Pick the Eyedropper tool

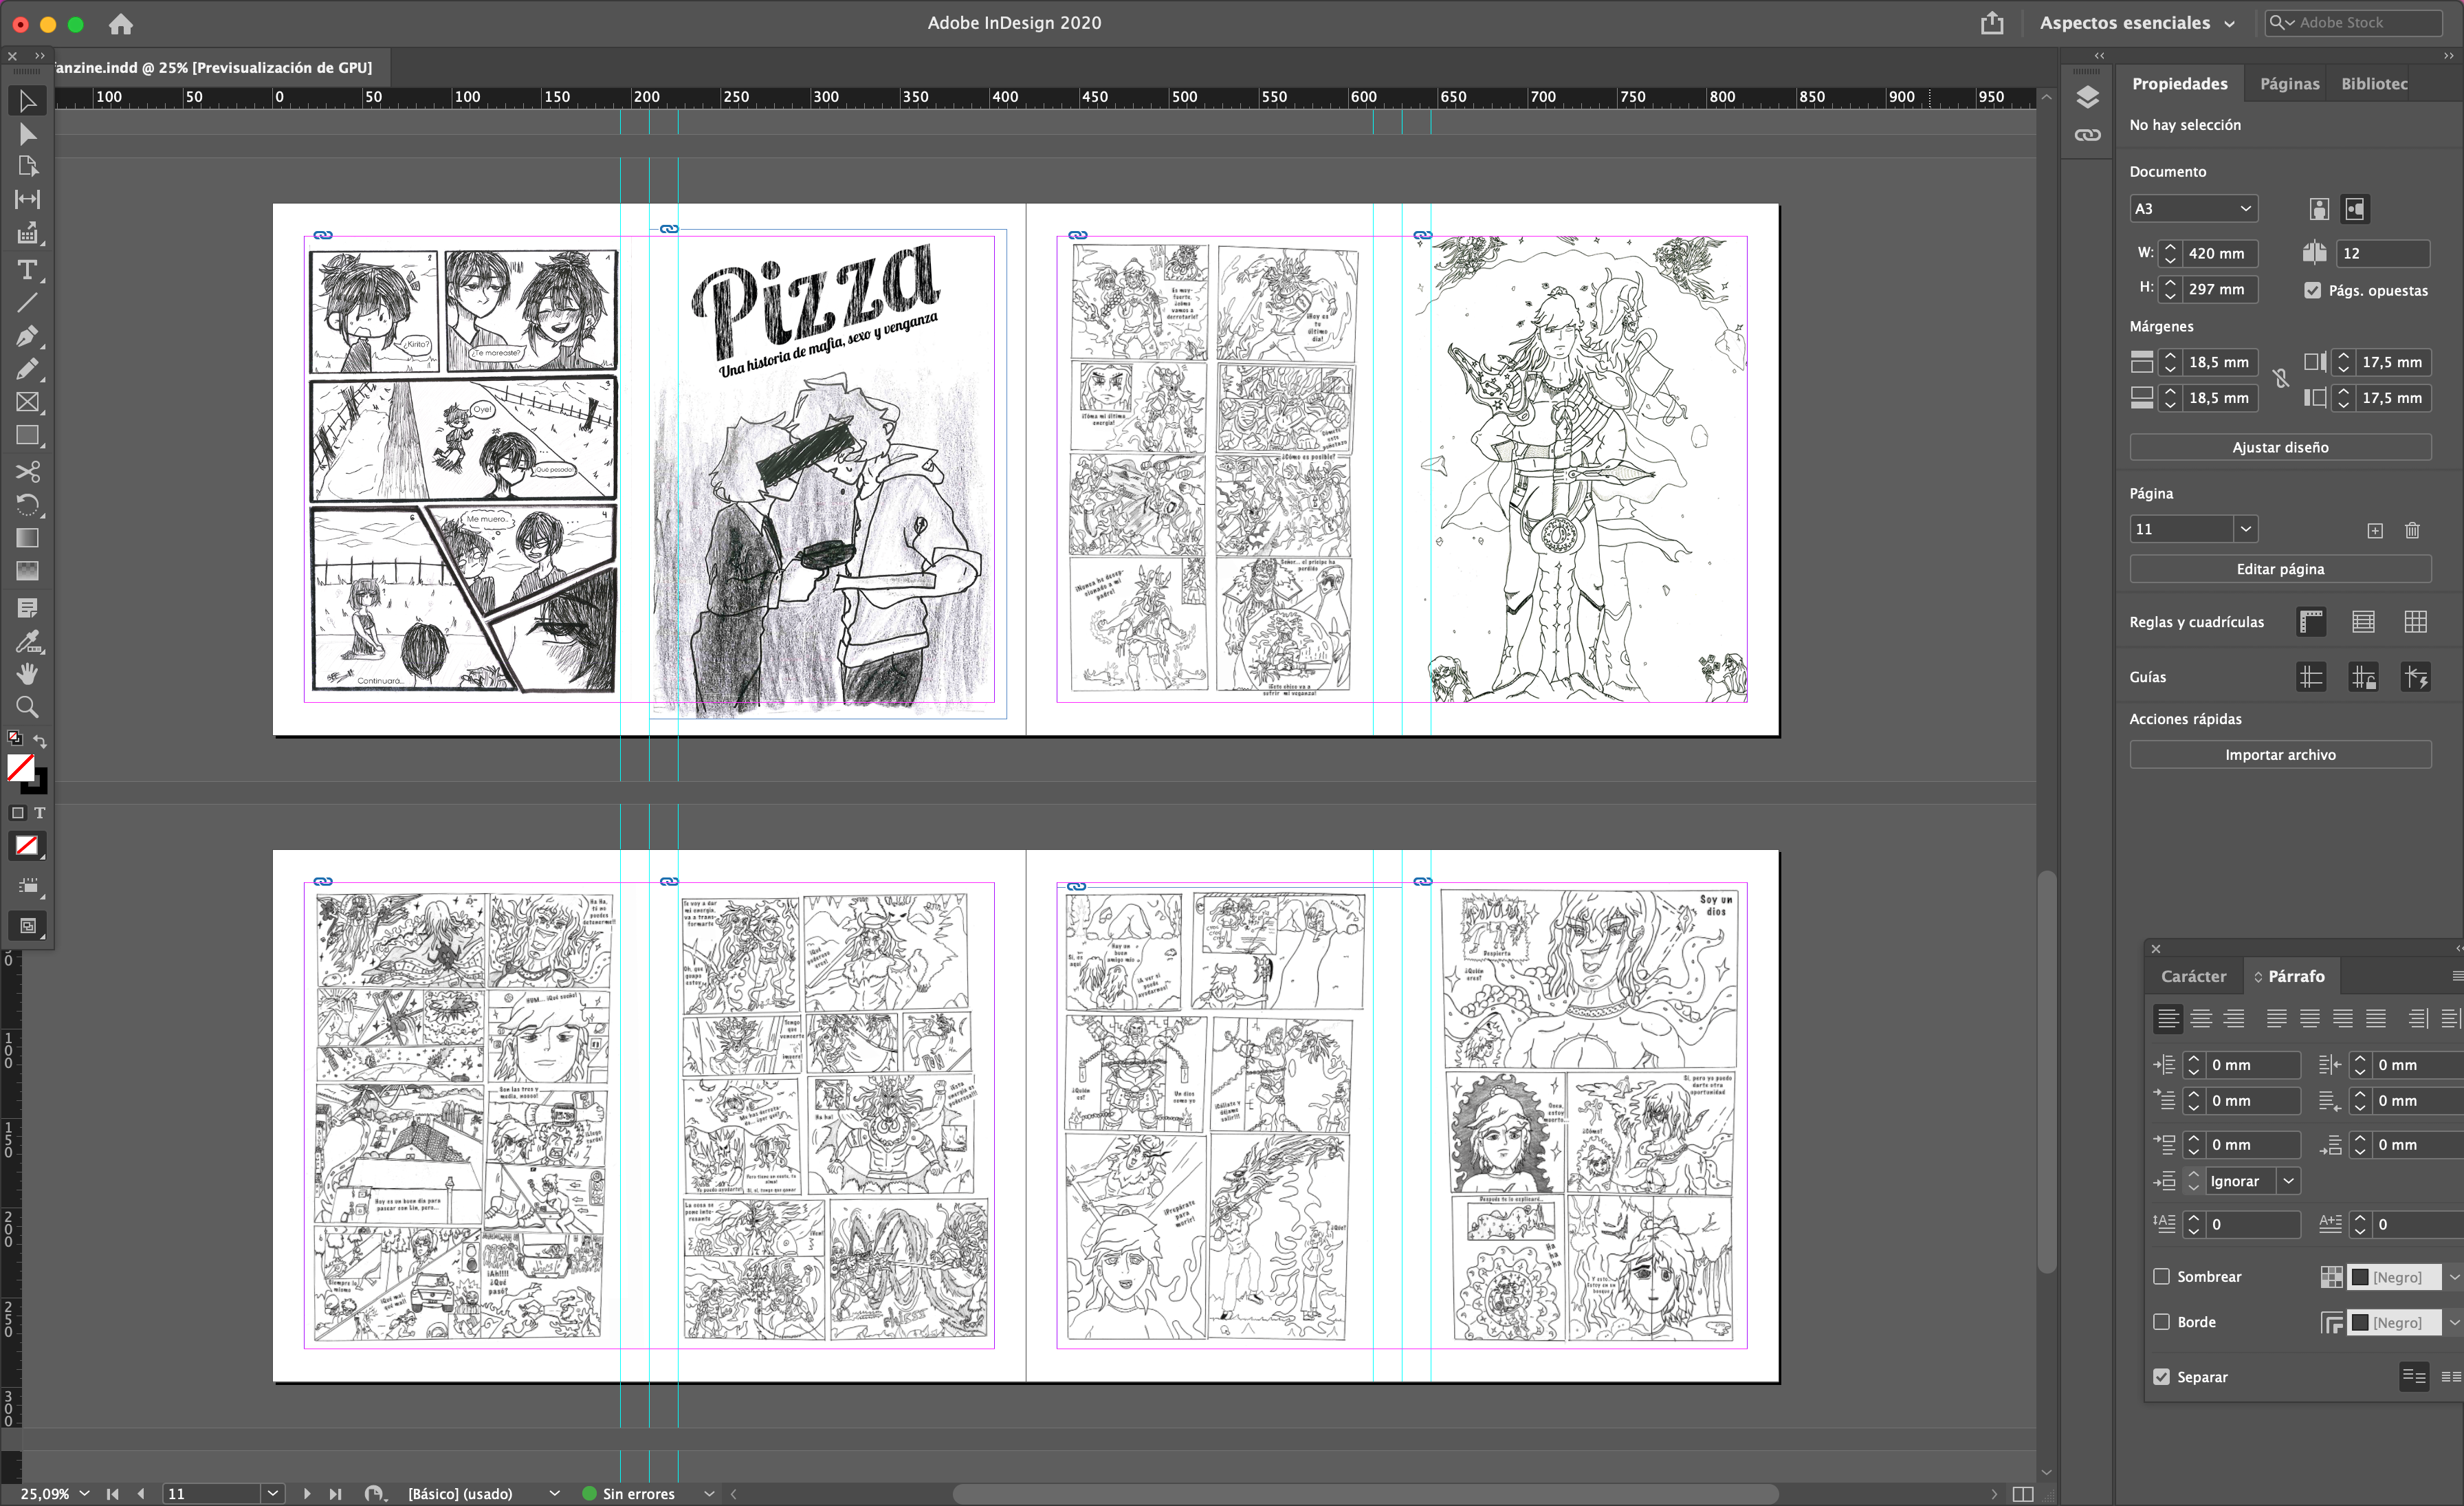click(x=27, y=641)
